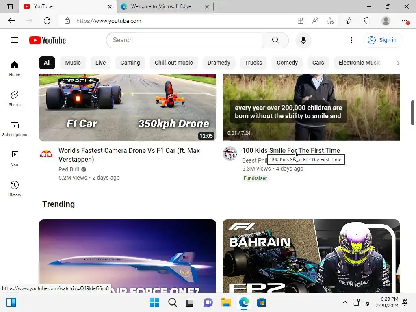
Task: Open Shorts in sidebar
Action: 15,98
